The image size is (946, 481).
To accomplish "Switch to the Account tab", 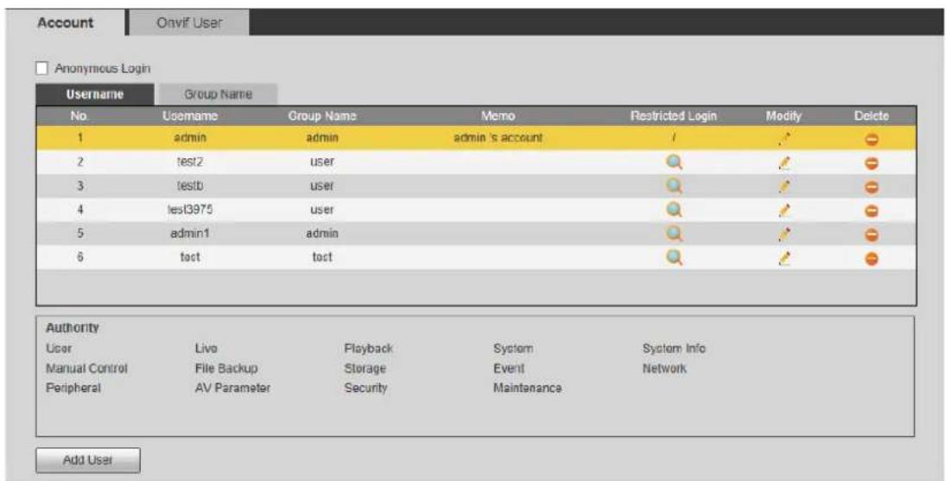I will [65, 23].
